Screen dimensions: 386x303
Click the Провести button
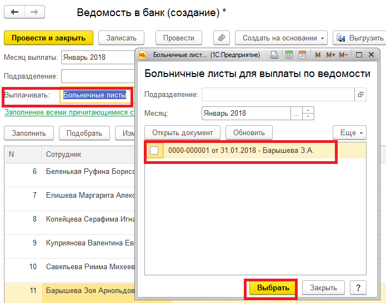pyautogui.click(x=179, y=38)
